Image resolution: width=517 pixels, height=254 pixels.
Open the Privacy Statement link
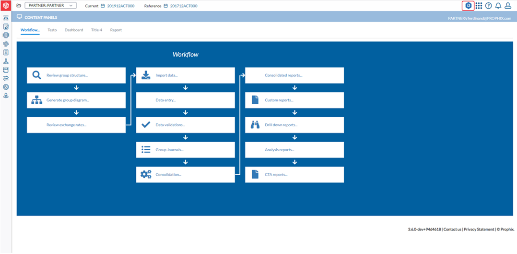pyautogui.click(x=479, y=229)
